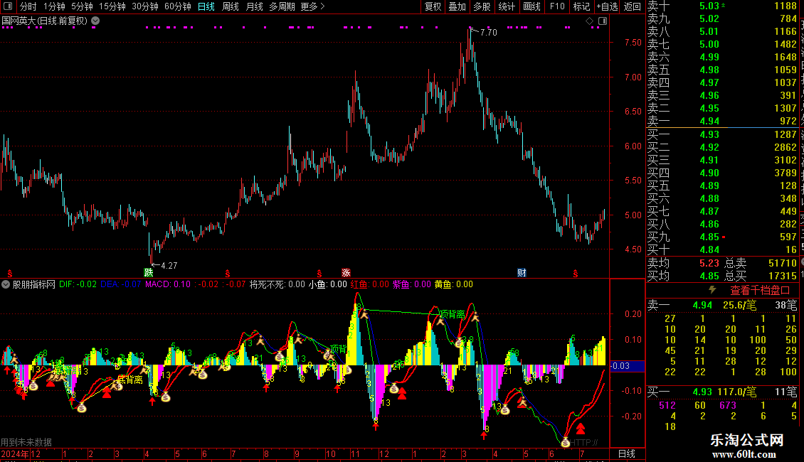The height and width of the screenshot is (462, 804).
Task: Click 卖均 value 5.23
Action: [x=709, y=263]
